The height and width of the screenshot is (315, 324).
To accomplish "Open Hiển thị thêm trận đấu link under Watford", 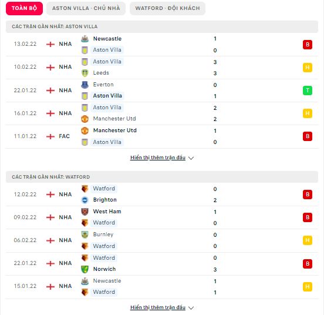I will (158, 307).
